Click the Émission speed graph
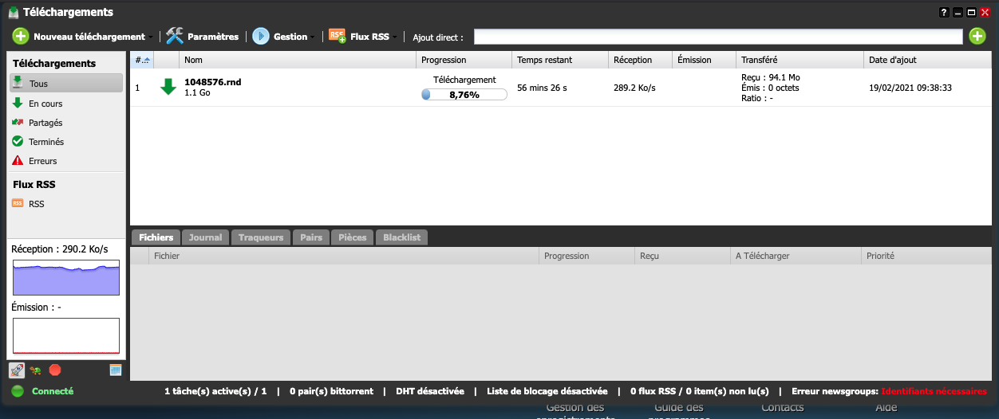 (65, 335)
